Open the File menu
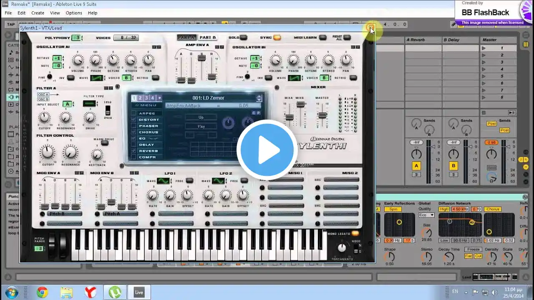This screenshot has height=300, width=534. point(8,13)
